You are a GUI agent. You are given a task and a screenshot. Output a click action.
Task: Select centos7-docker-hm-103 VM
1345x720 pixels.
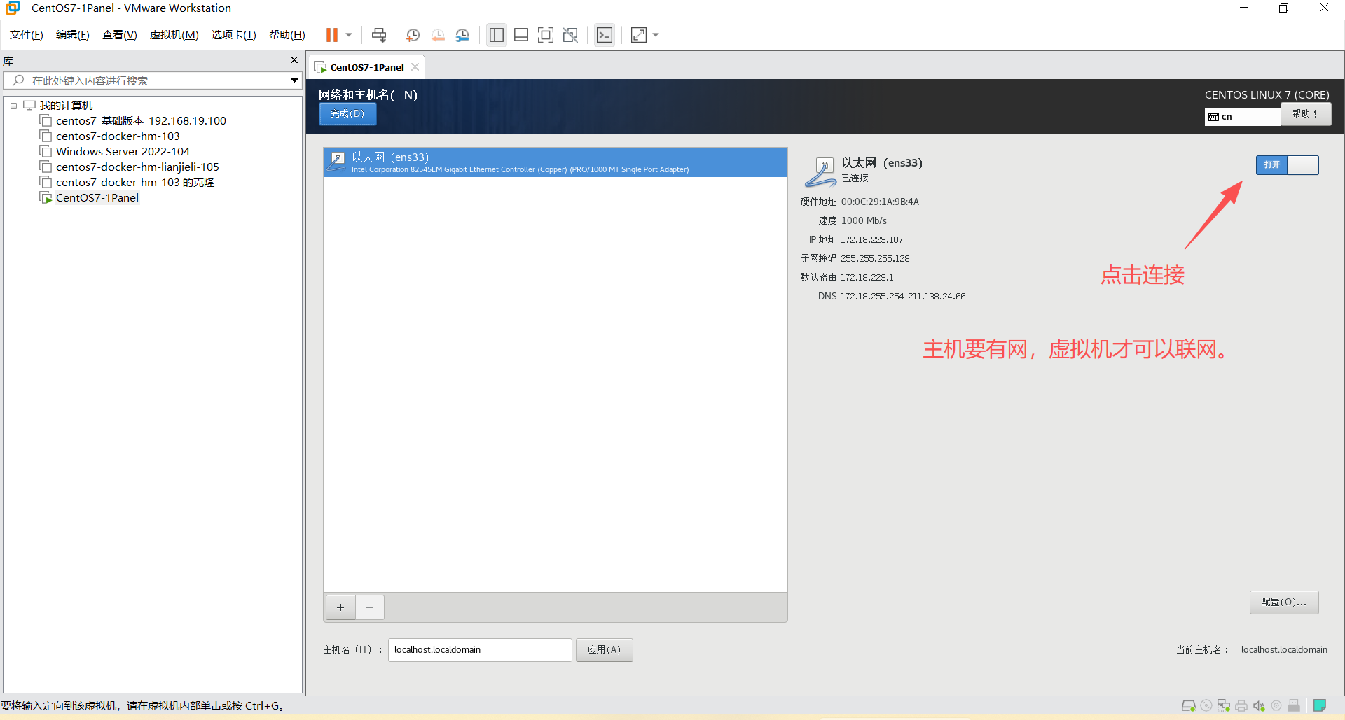(x=118, y=136)
